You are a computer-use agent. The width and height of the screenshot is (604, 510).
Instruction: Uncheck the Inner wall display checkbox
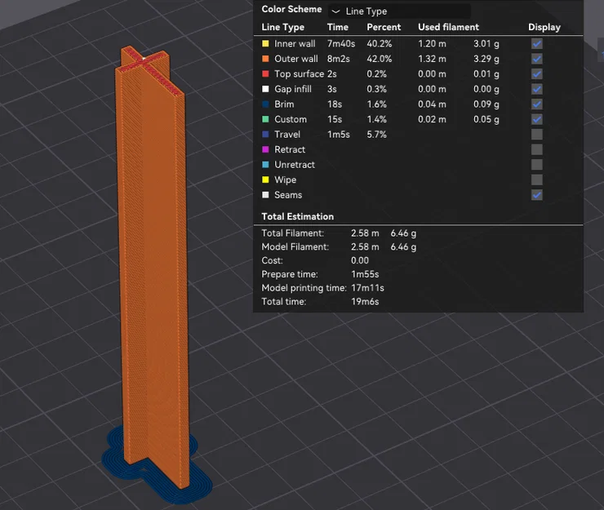(x=536, y=43)
